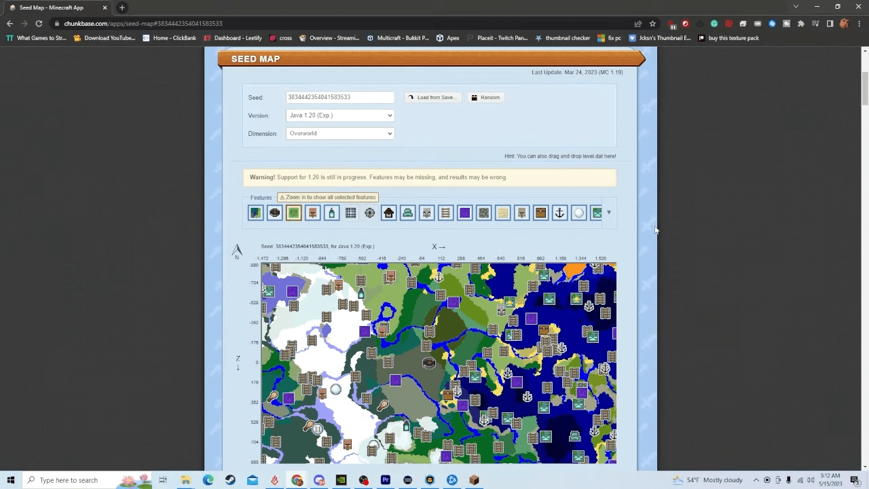The width and height of the screenshot is (869, 489).
Task: Open the thumbnail checker bookmark
Action: point(562,38)
